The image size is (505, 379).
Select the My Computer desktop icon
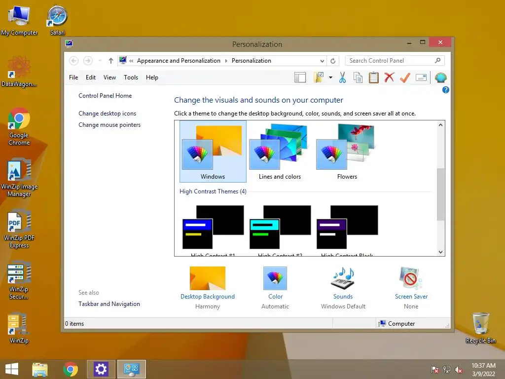click(19, 20)
